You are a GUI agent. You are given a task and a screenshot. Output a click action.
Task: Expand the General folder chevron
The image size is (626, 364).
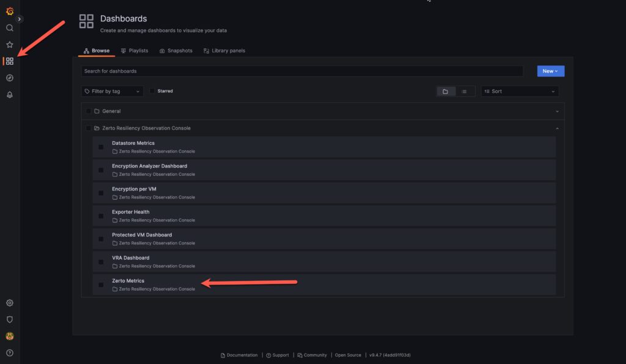(x=557, y=111)
